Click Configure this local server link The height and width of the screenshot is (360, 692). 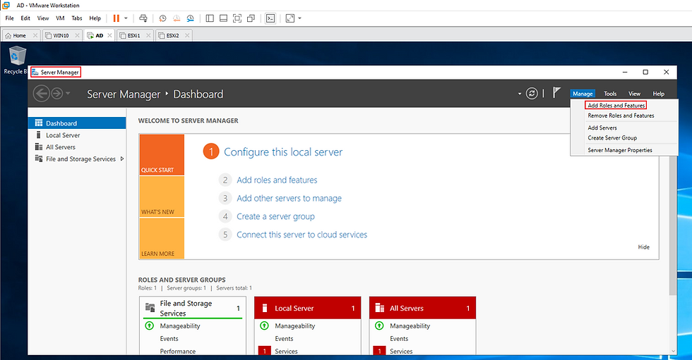283,152
